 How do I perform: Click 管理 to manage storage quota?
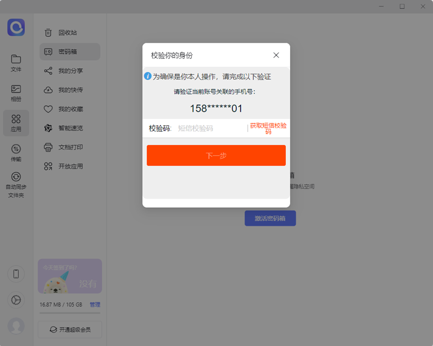(x=95, y=304)
